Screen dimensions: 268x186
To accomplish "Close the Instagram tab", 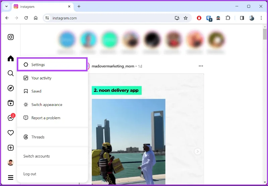I will click(x=69, y=6).
